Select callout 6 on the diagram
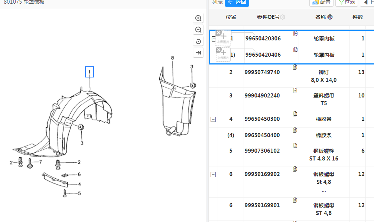The height and width of the screenshot is (222, 374). [x=79, y=175]
